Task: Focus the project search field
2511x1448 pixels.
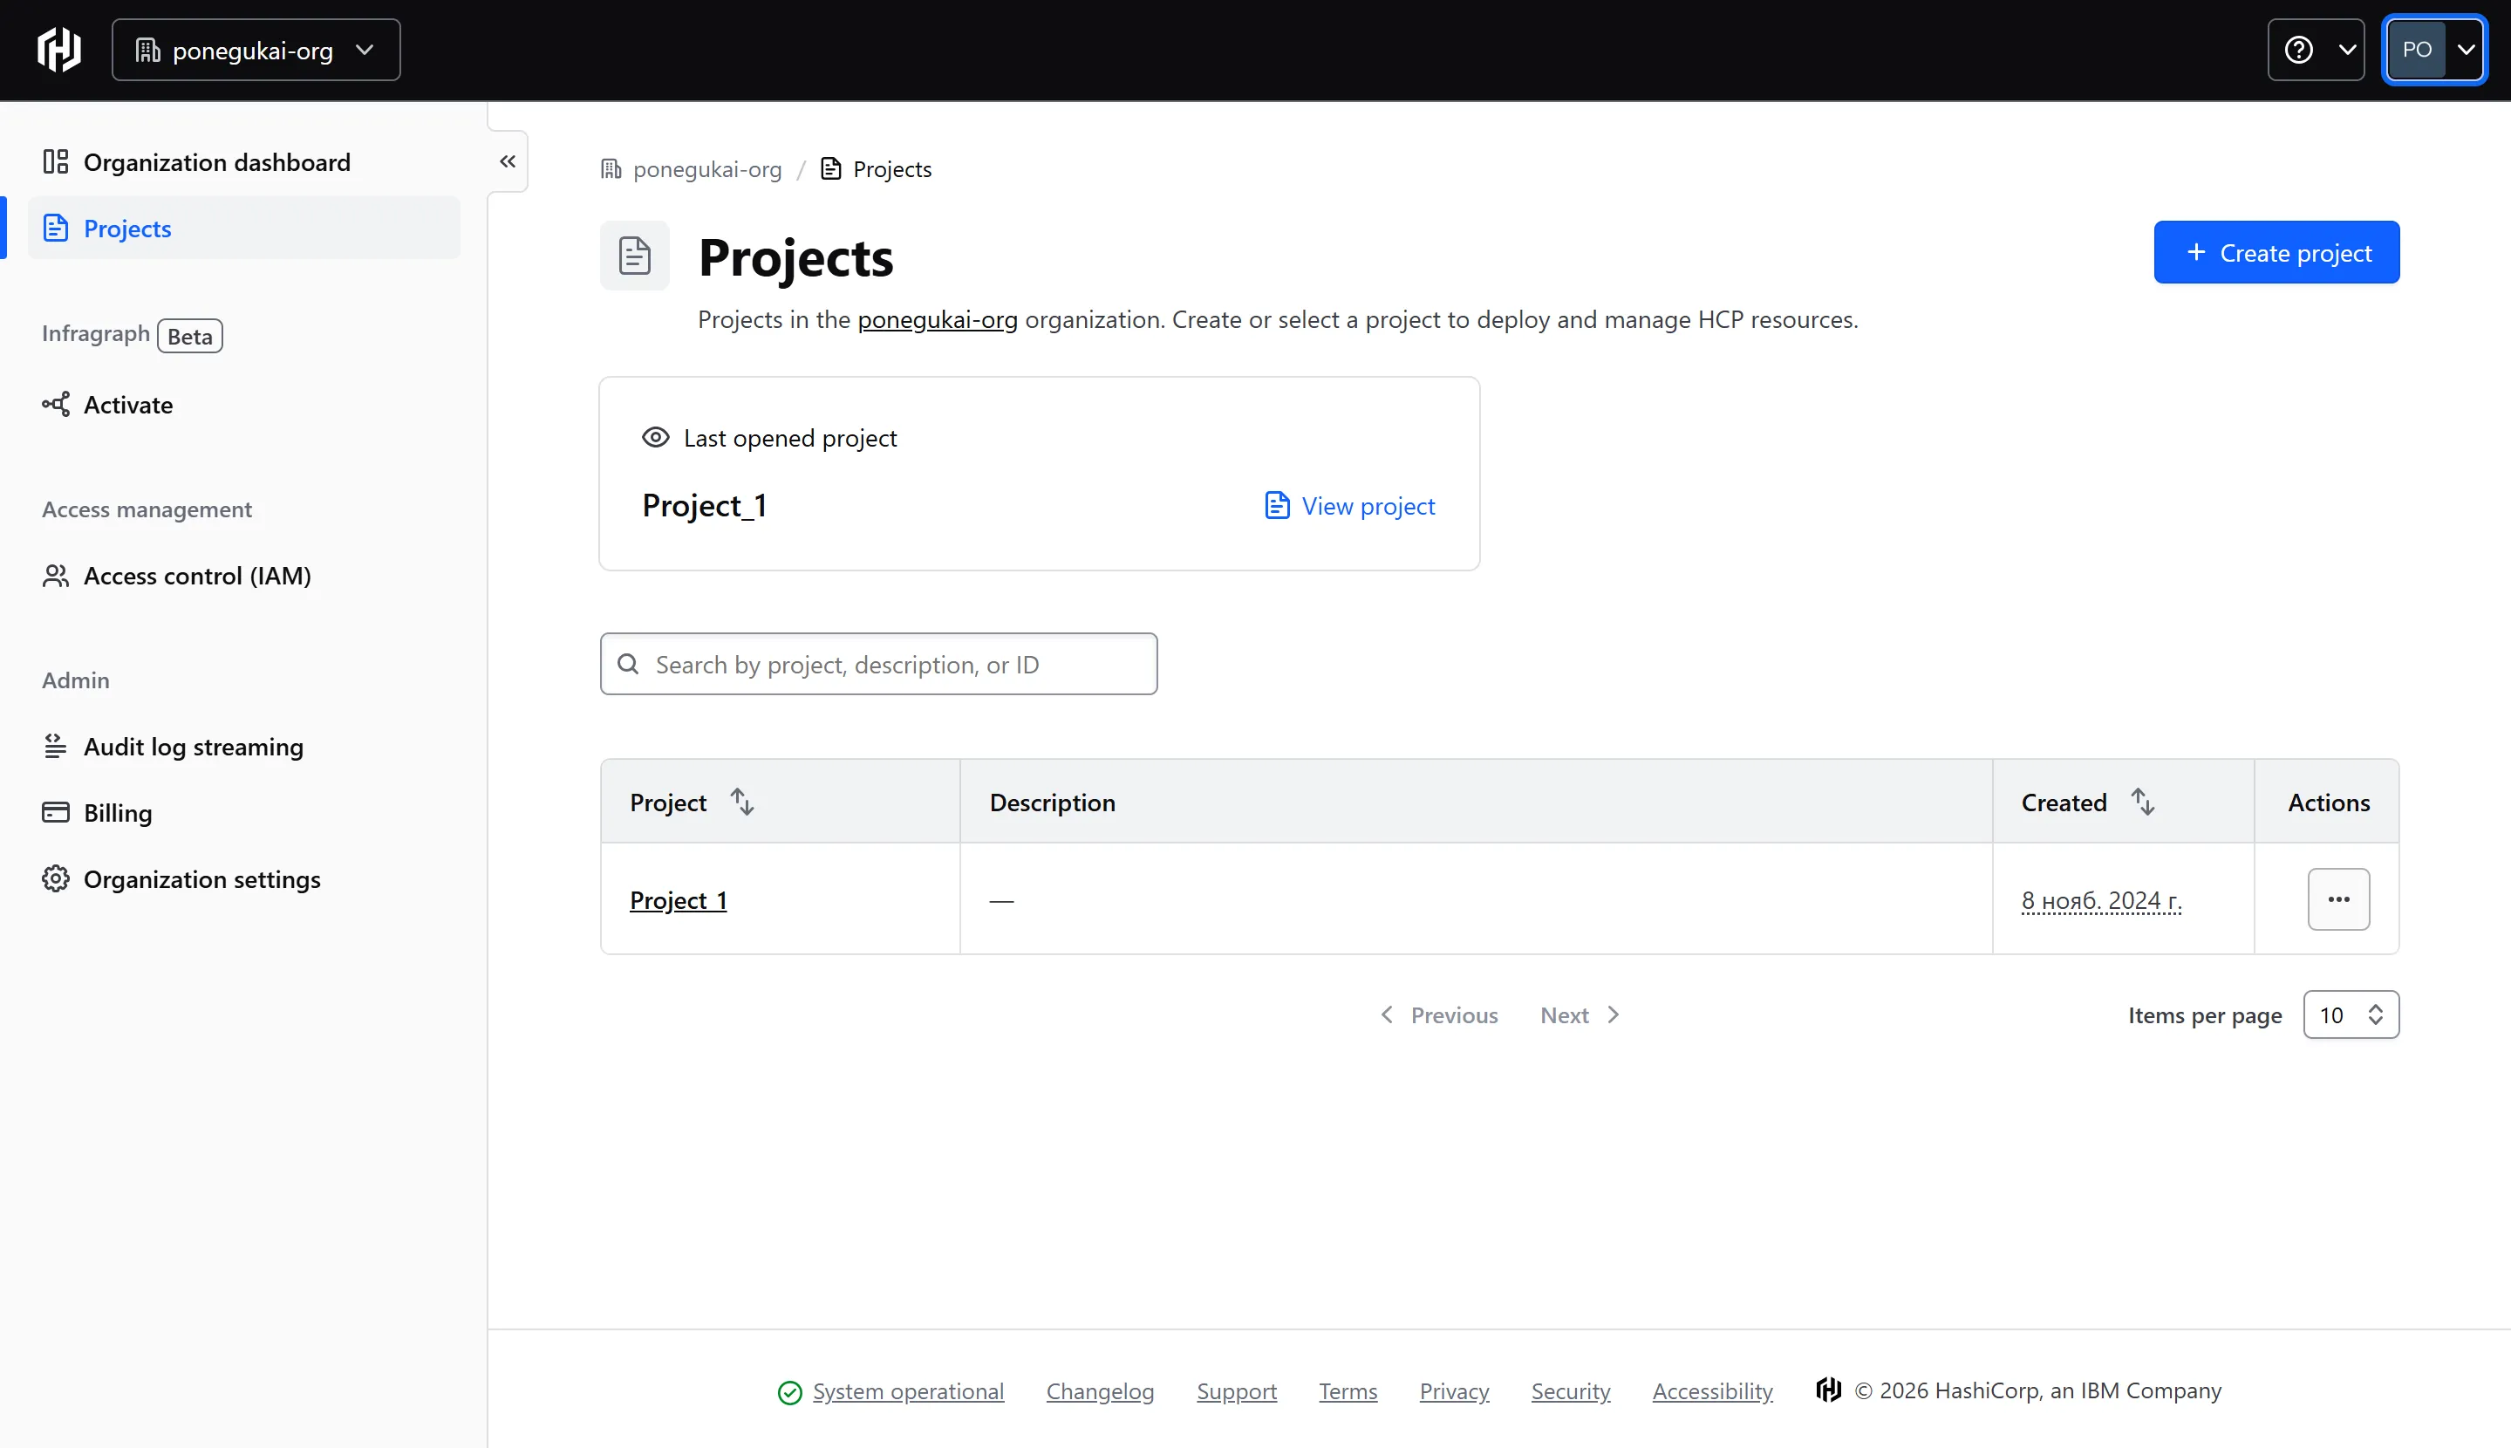Action: coord(879,665)
